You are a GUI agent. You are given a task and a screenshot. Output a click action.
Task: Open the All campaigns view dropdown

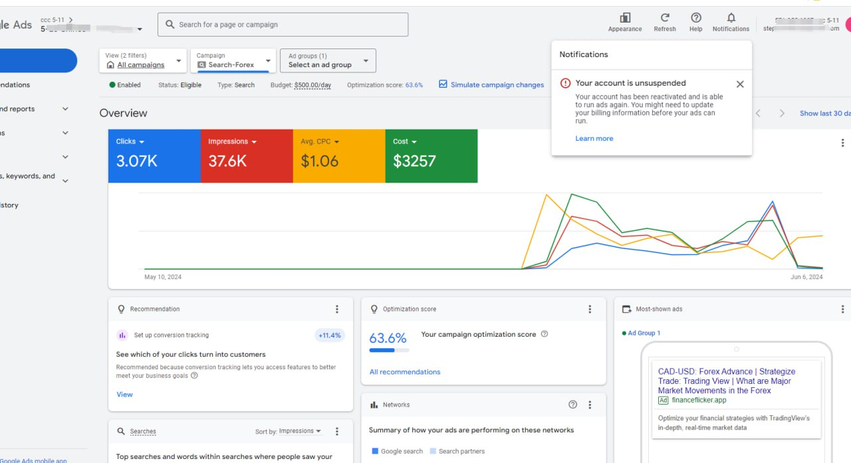[x=143, y=60]
